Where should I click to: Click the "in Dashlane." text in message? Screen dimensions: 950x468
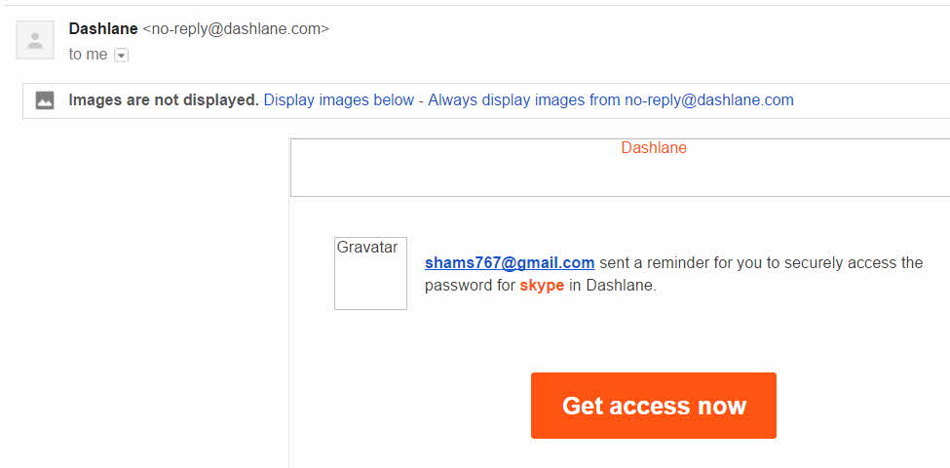click(613, 286)
